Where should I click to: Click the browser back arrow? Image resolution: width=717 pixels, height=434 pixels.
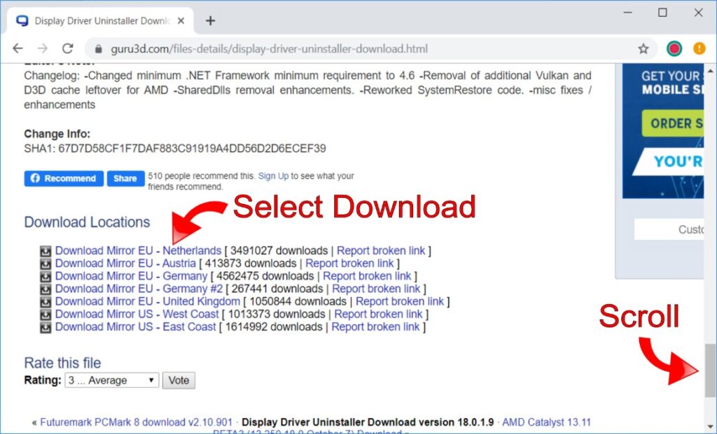pyautogui.click(x=18, y=49)
